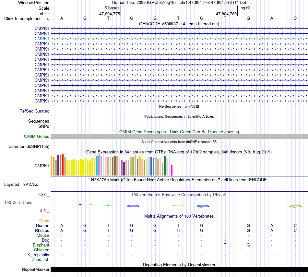Screen dimensions: 308x277
Task: Click the C base in Human alignment row
Action: tap(295, 225)
